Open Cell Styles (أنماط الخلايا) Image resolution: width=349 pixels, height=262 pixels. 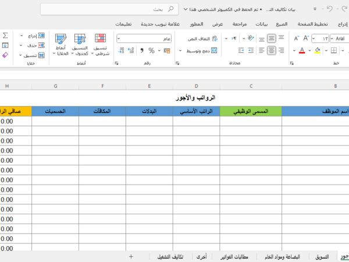[60, 45]
